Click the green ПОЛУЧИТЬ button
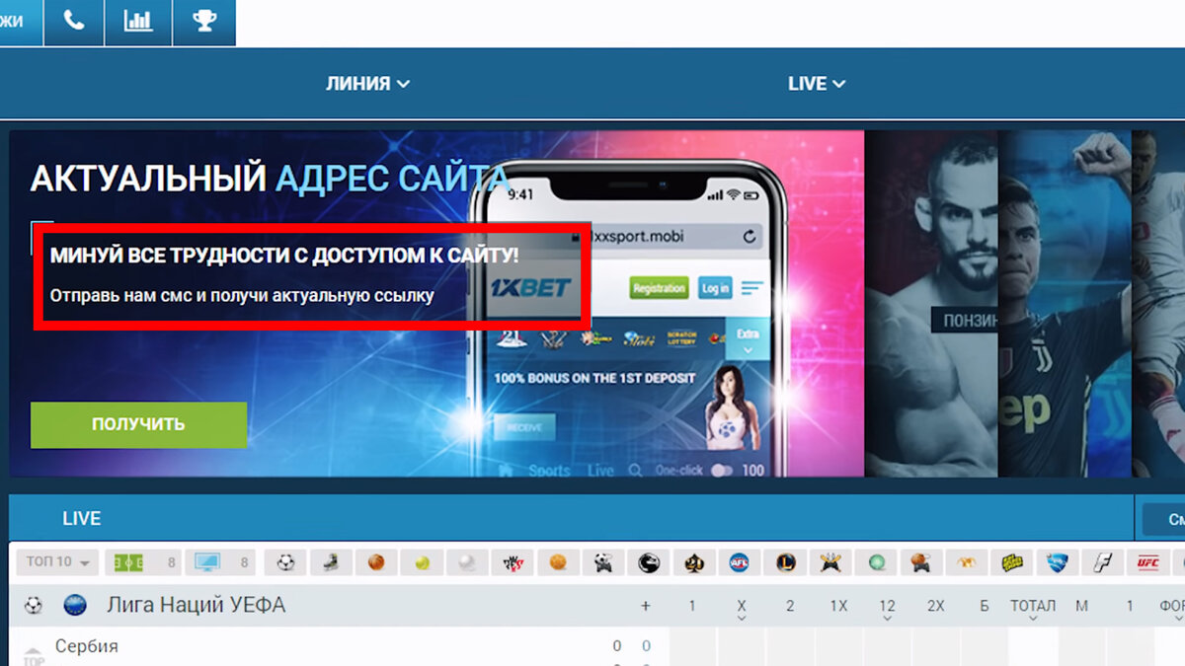 137,424
